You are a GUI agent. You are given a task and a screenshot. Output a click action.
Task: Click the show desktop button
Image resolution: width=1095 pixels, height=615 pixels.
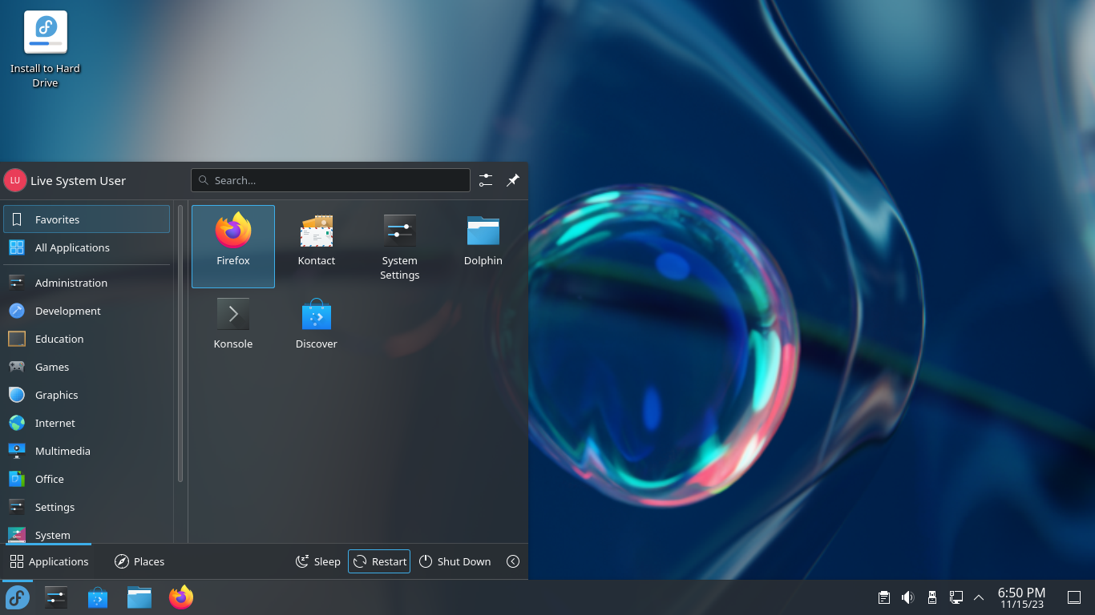(1074, 597)
